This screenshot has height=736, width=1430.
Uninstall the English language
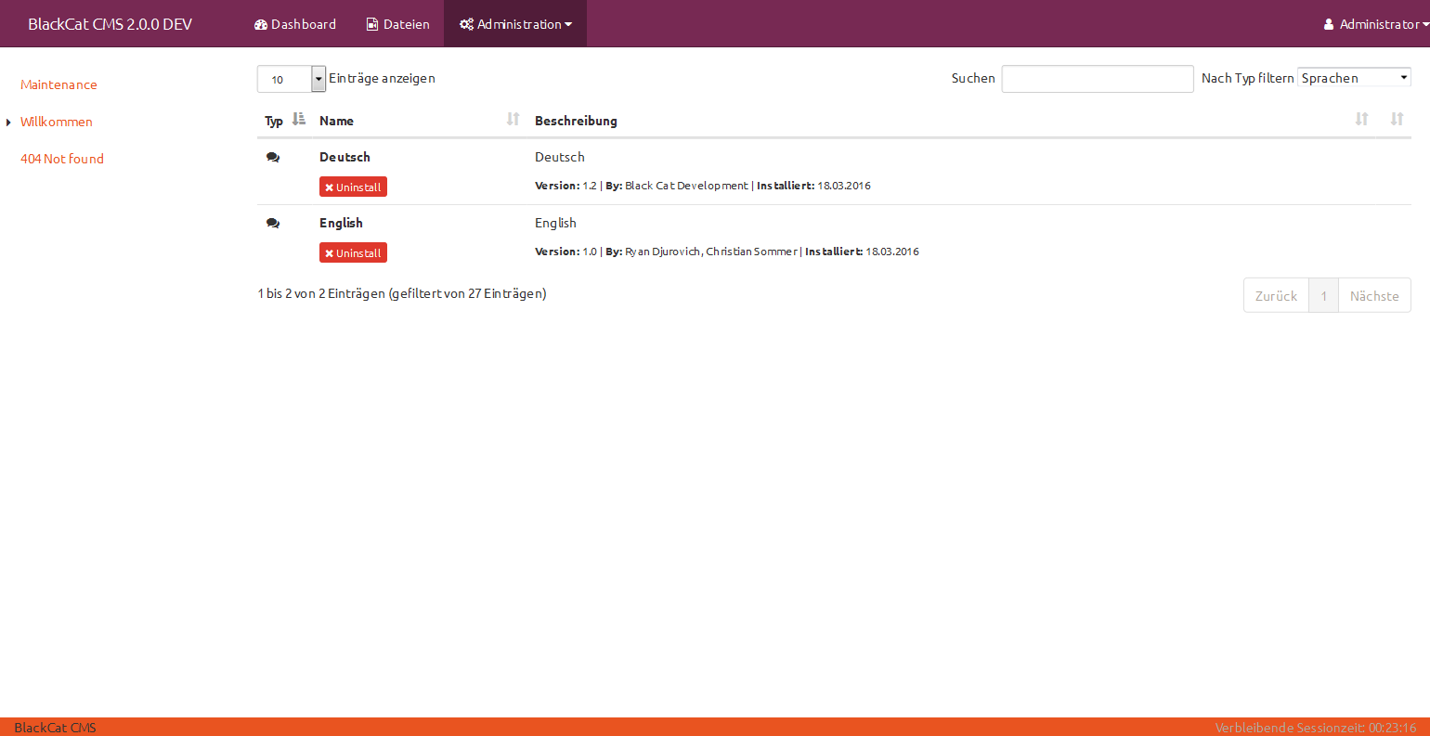click(x=353, y=252)
